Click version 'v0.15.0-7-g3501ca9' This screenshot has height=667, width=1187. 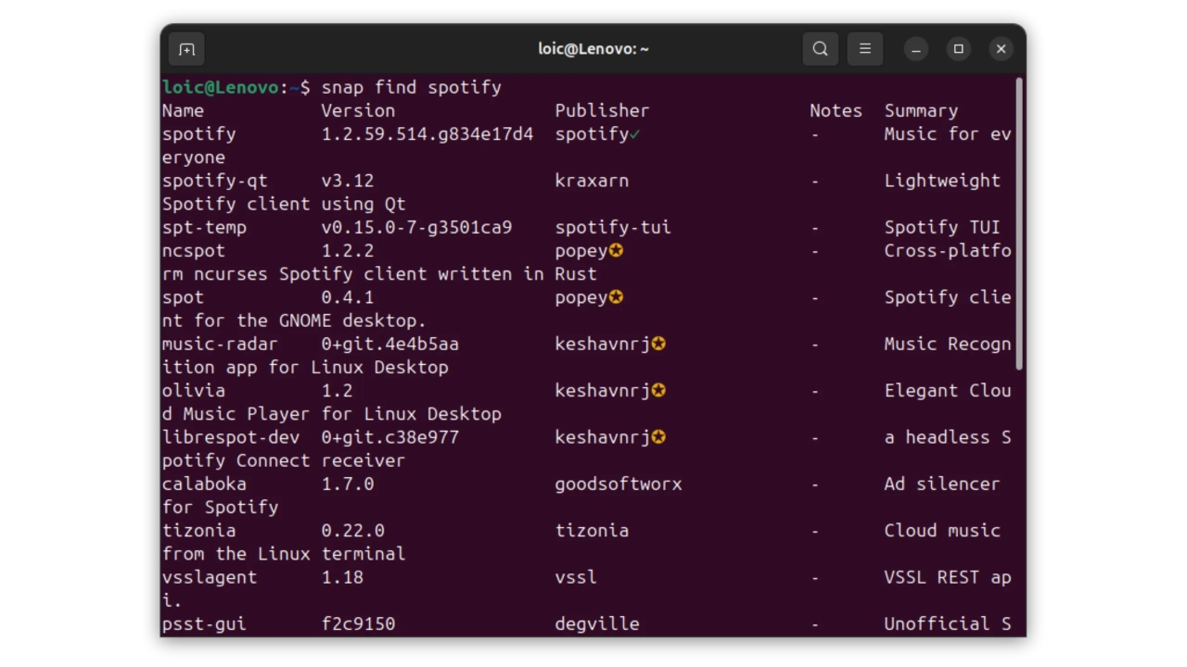[x=416, y=228]
